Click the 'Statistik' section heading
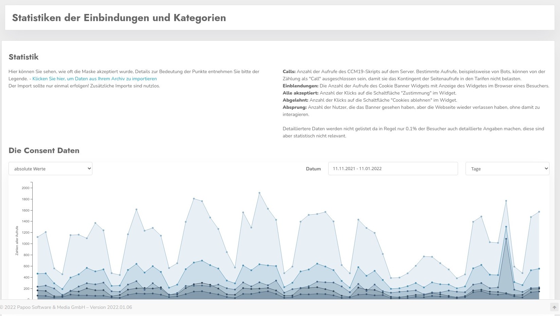The width and height of the screenshot is (560, 316). tap(23, 57)
